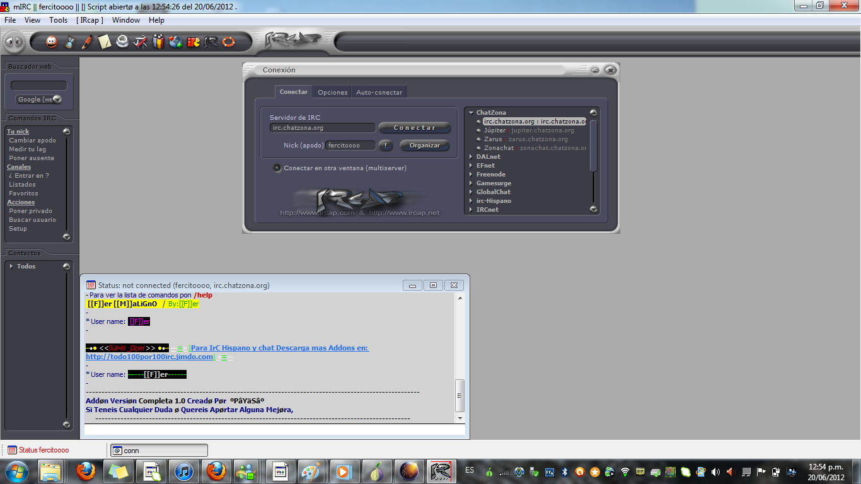This screenshot has width=861, height=484.
Task: Open the Google web search engine dropdown
Action: click(x=57, y=99)
